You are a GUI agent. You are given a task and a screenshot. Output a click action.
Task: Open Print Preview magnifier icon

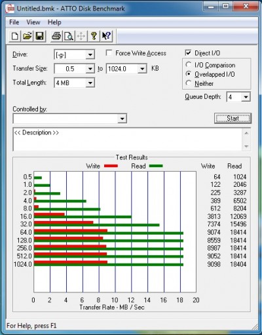[69, 36]
